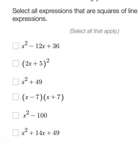
Task: Click the x² − 12x + 36 expression label
Action: click(x=40, y=45)
